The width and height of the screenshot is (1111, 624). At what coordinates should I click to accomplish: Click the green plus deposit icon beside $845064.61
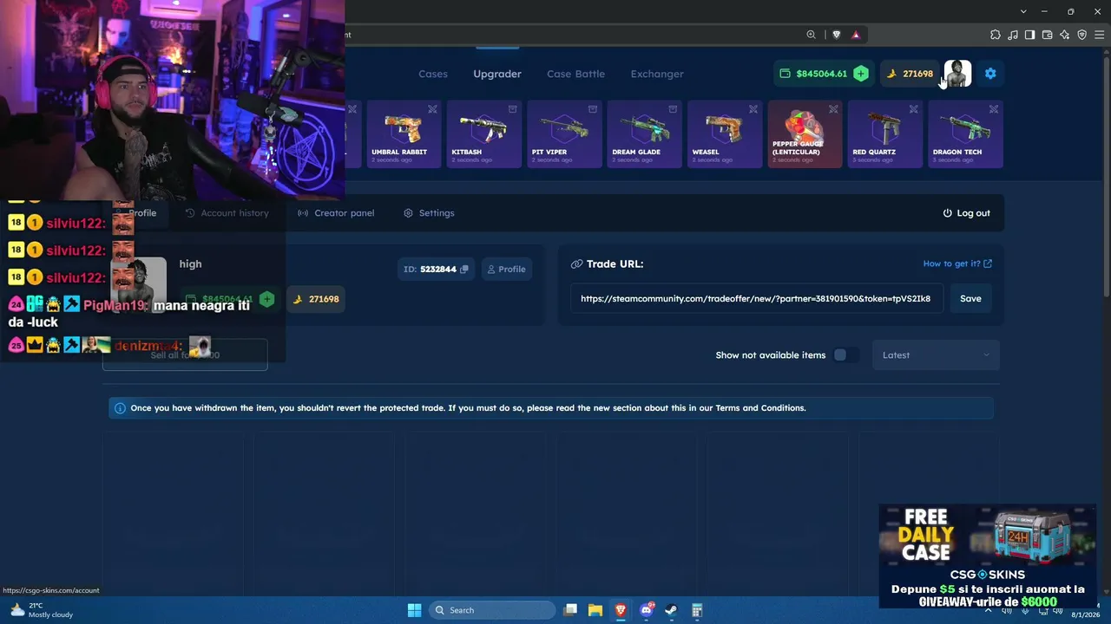[860, 74]
